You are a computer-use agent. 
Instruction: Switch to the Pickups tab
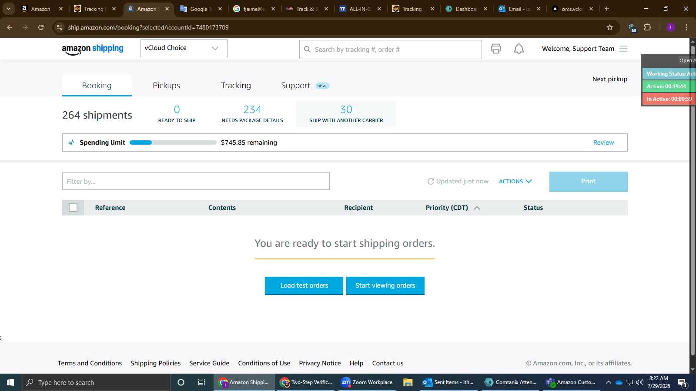click(x=166, y=86)
